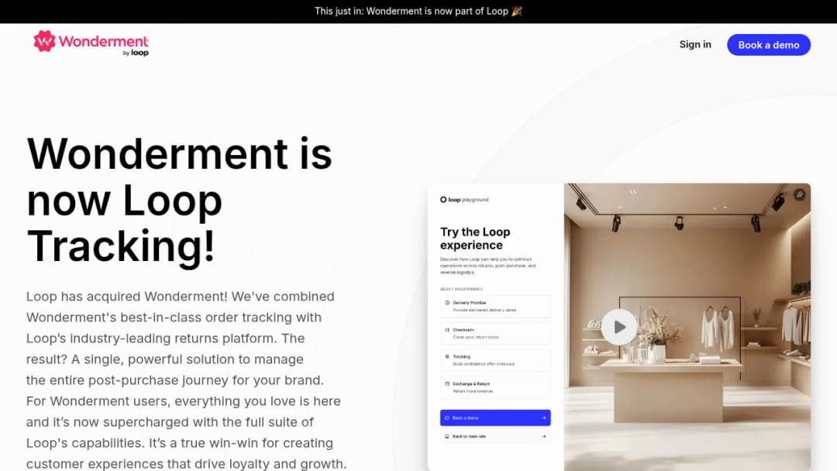Click the Loop playground logo
The image size is (837, 471).
click(464, 200)
